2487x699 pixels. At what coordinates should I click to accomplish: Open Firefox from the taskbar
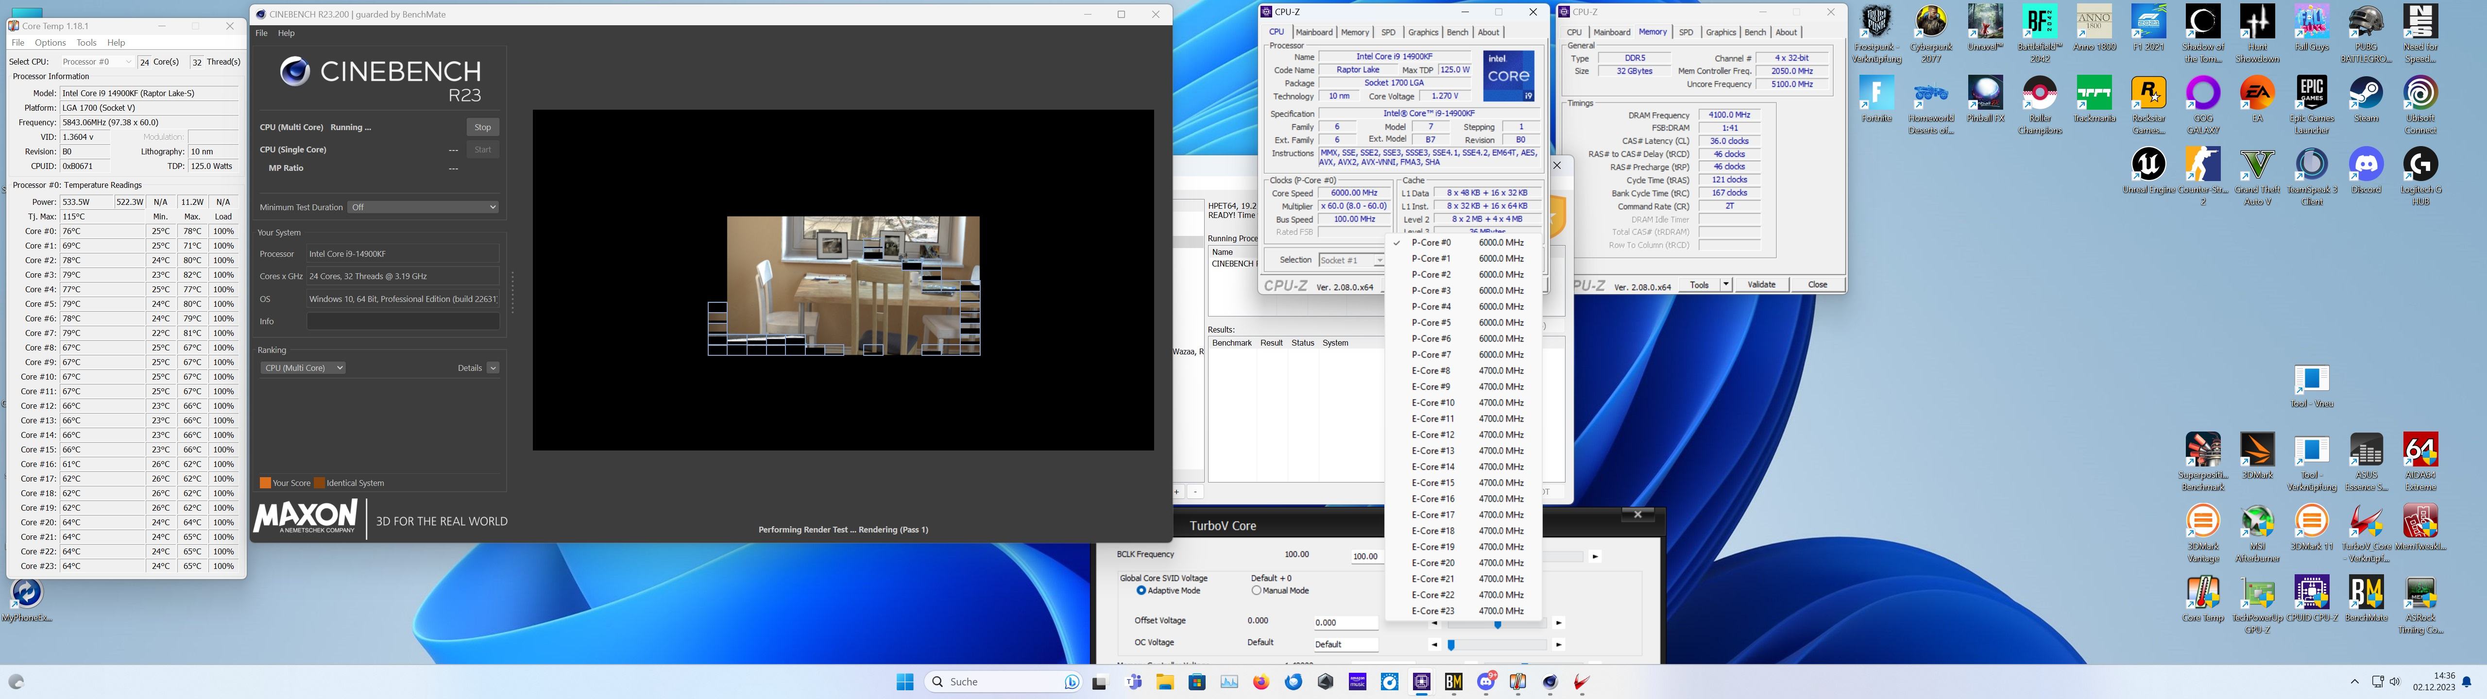(1261, 682)
